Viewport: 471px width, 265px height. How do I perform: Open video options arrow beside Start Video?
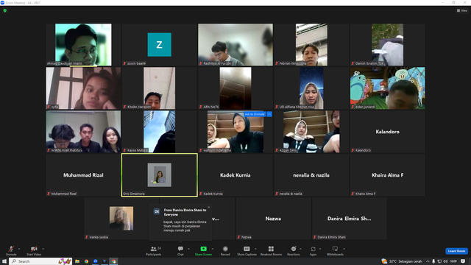(43, 249)
